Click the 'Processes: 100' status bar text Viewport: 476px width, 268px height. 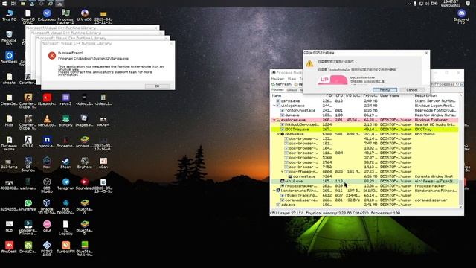pos(385,213)
